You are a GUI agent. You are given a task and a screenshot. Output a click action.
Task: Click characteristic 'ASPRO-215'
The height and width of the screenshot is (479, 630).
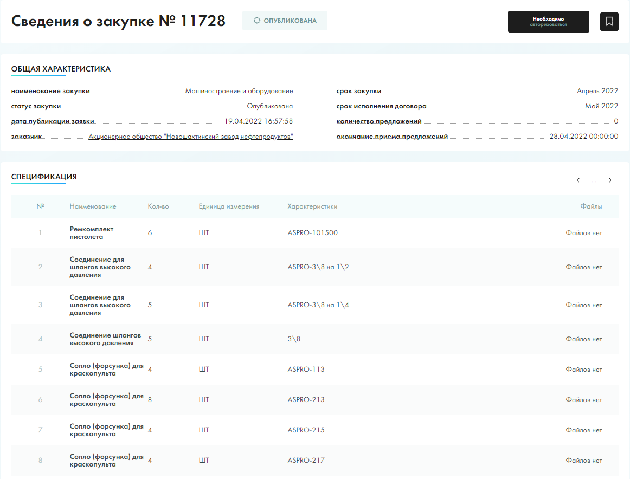pos(306,430)
